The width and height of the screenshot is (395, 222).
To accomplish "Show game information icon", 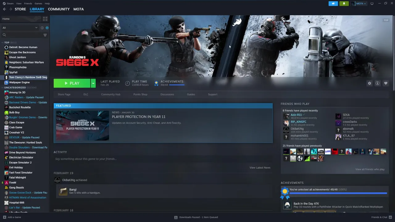I will click(377, 83).
